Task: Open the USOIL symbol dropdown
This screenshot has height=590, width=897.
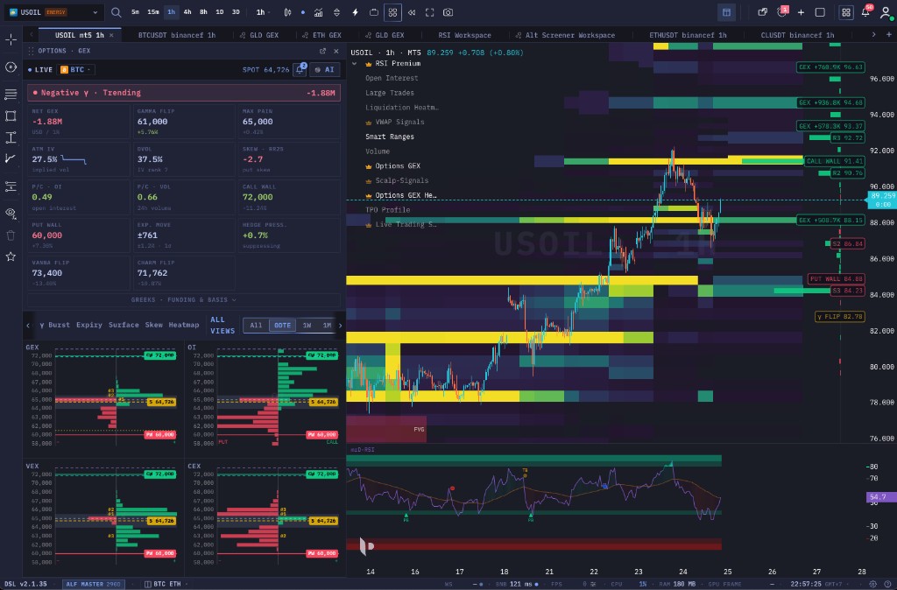Action: [x=53, y=12]
